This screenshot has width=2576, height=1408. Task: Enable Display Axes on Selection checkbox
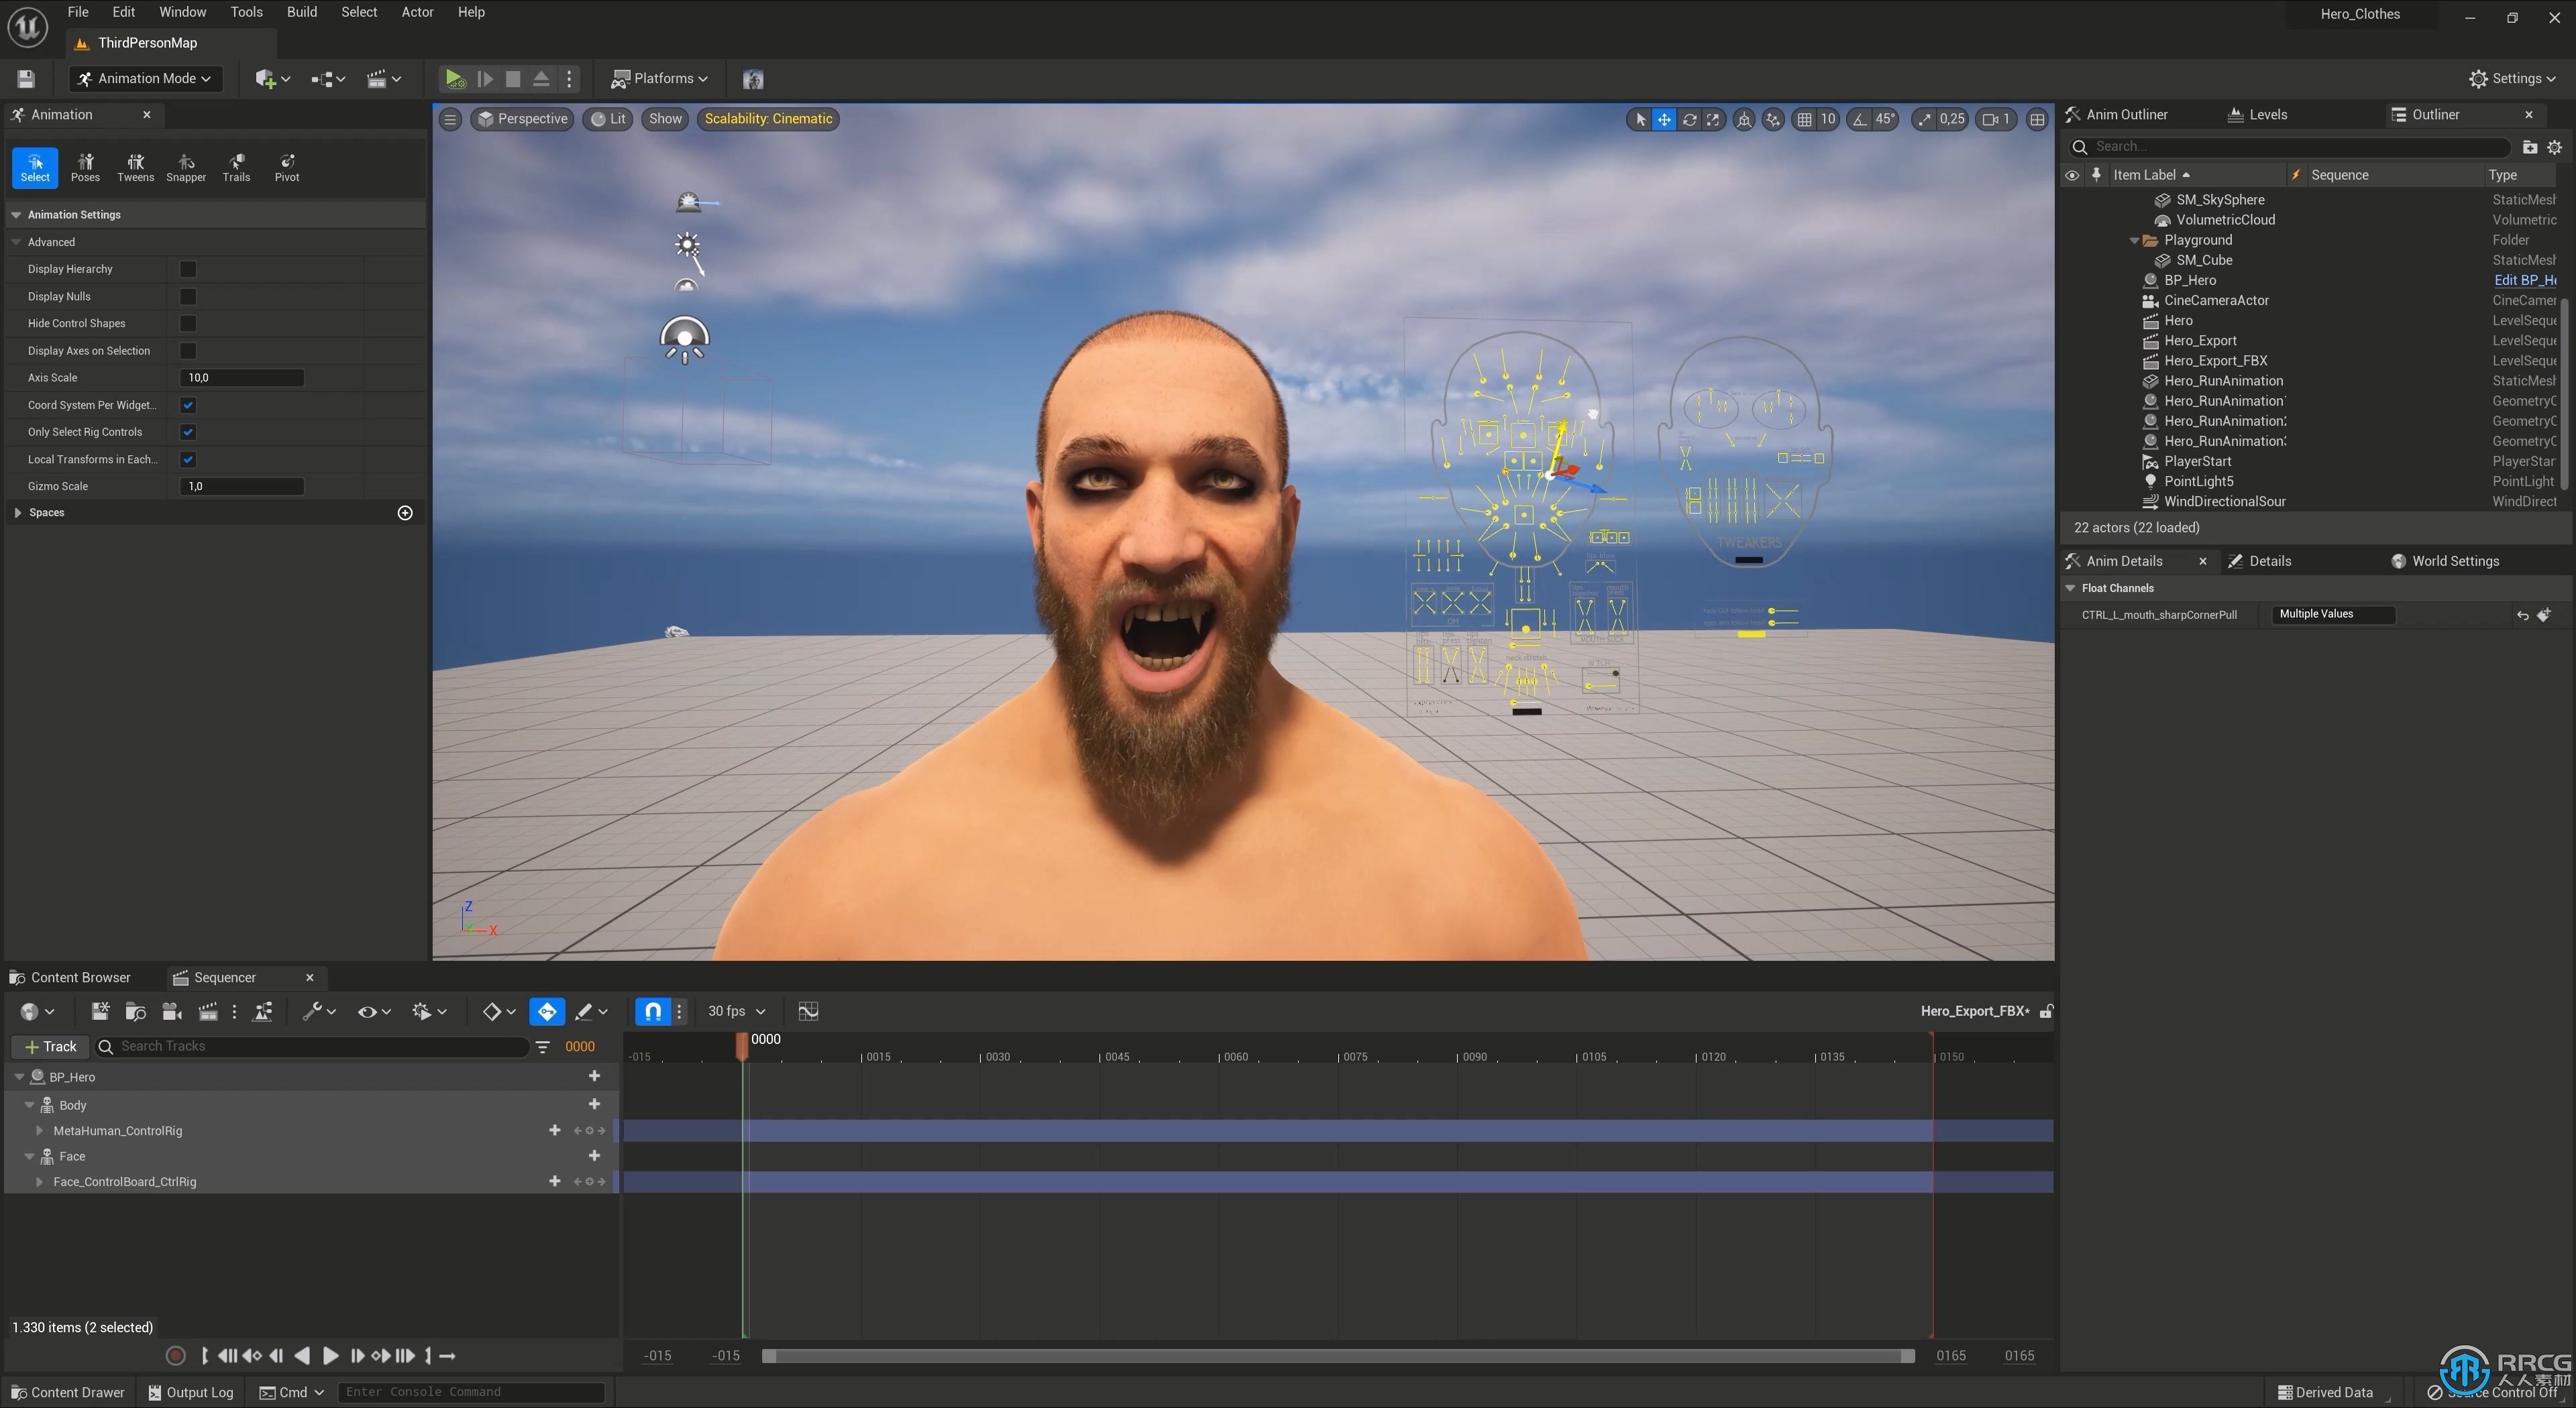tap(188, 351)
